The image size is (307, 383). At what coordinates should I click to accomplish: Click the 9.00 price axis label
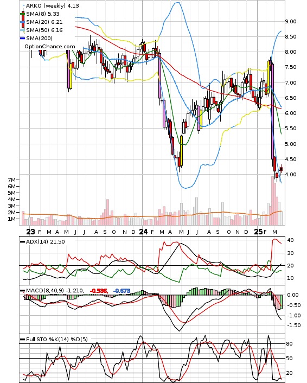[x=291, y=22]
